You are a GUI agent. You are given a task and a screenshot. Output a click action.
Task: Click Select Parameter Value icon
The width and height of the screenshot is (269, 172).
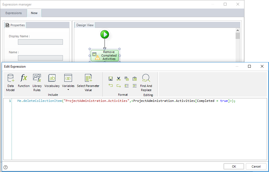click(x=88, y=82)
